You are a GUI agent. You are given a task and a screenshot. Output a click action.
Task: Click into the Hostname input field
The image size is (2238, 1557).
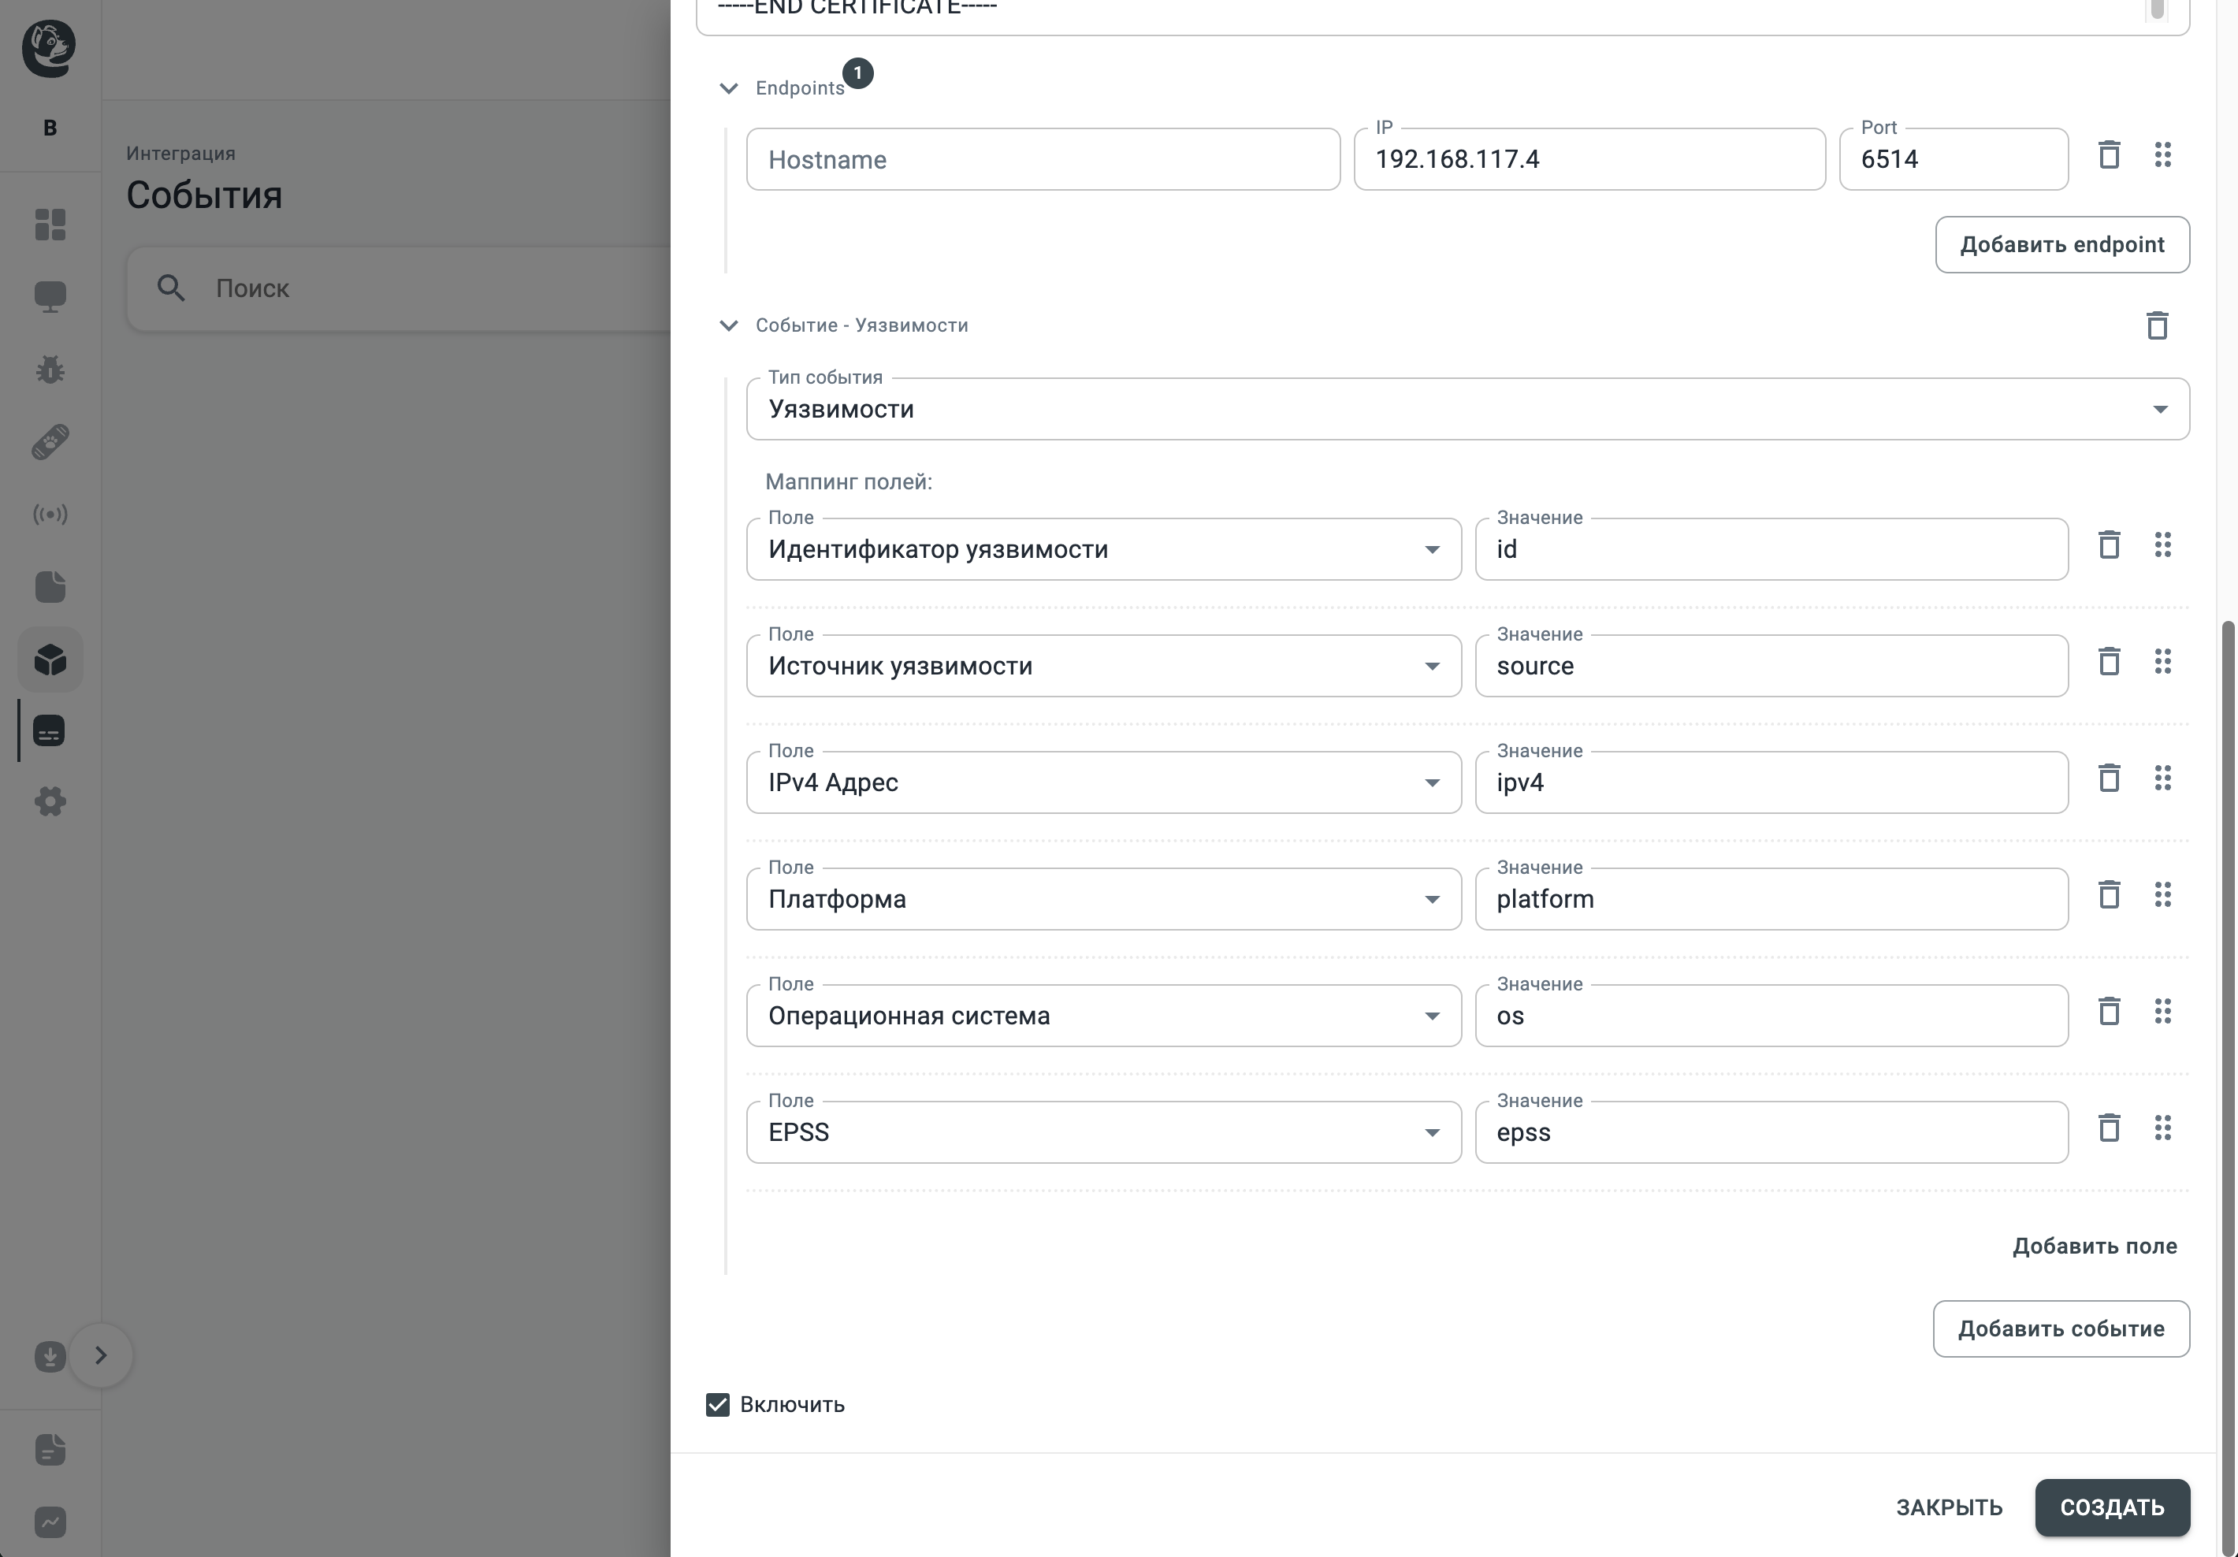(x=1042, y=160)
